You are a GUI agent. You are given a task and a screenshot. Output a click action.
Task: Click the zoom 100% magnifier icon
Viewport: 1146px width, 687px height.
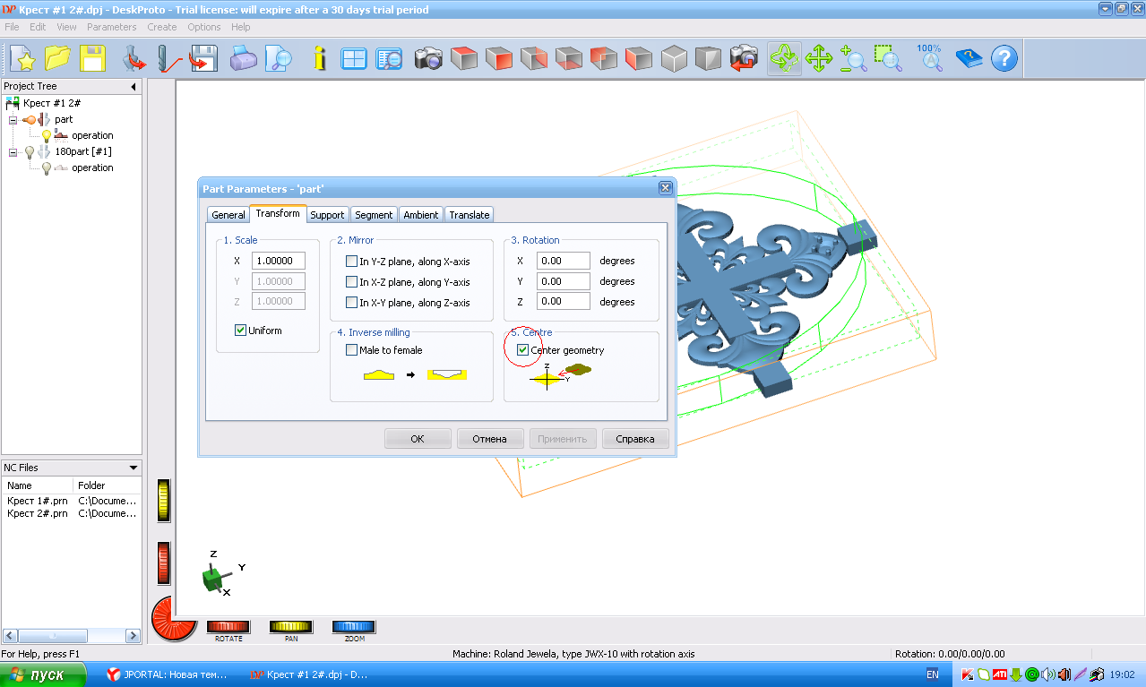[x=930, y=59]
